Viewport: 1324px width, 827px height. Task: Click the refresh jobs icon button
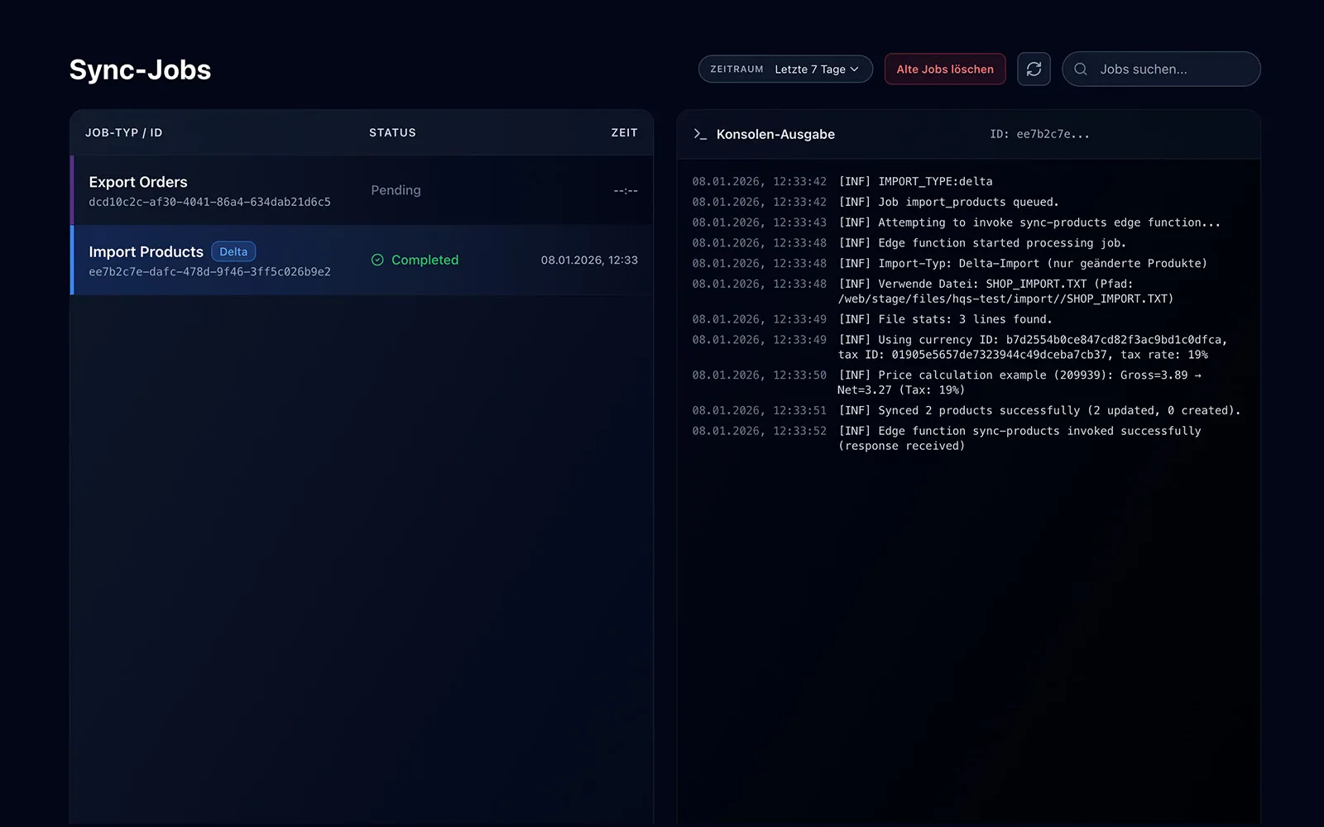click(x=1034, y=69)
